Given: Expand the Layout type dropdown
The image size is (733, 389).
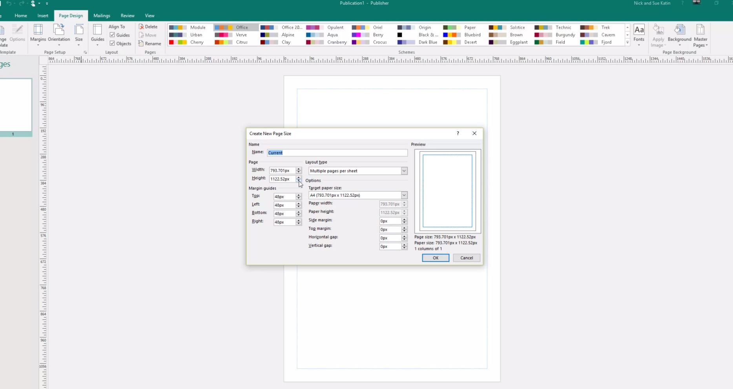Looking at the screenshot, I should pyautogui.click(x=404, y=171).
